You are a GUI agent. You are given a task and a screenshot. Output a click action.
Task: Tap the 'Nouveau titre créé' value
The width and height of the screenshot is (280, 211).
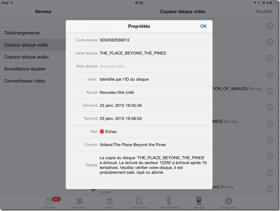117,92
